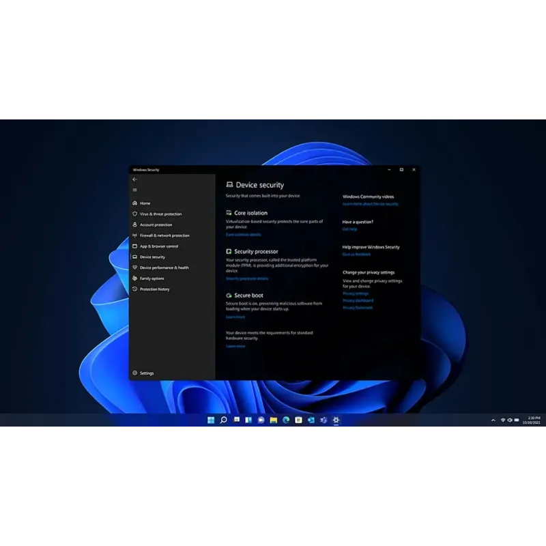Launch Microsoft Edge from the taskbar
The height and width of the screenshot is (546, 546).
[286, 420]
